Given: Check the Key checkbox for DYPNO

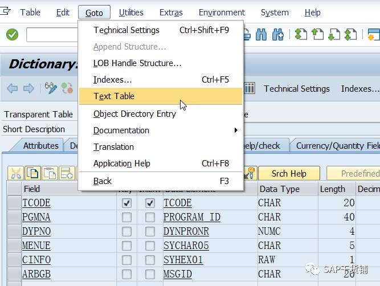Looking at the screenshot, I should point(126,231).
